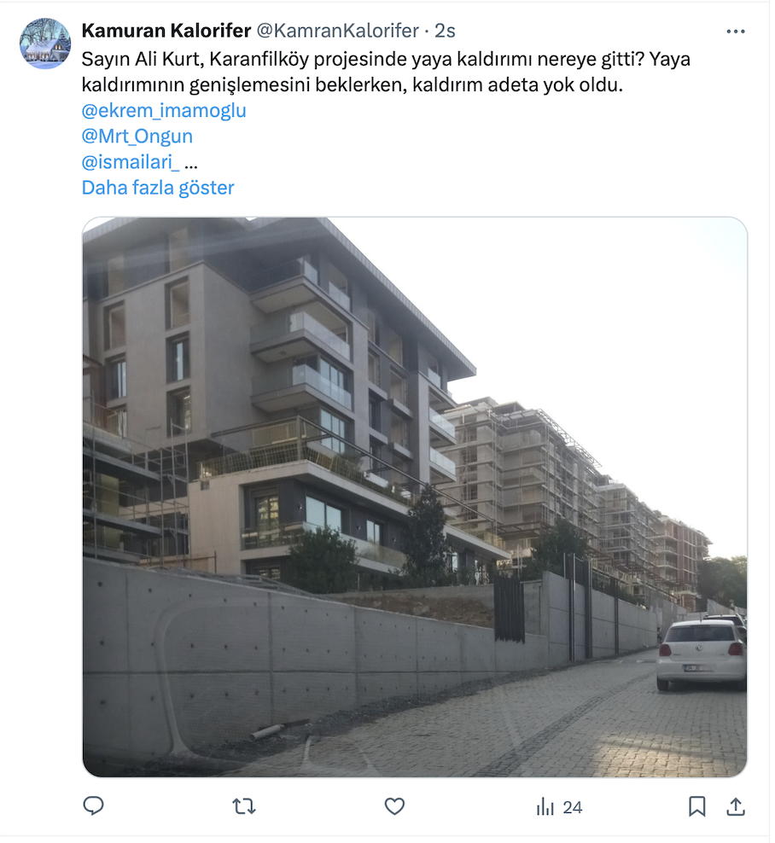This screenshot has width=775, height=843.
Task: Click the ellipsis after @ismailari_
Action: (192, 164)
